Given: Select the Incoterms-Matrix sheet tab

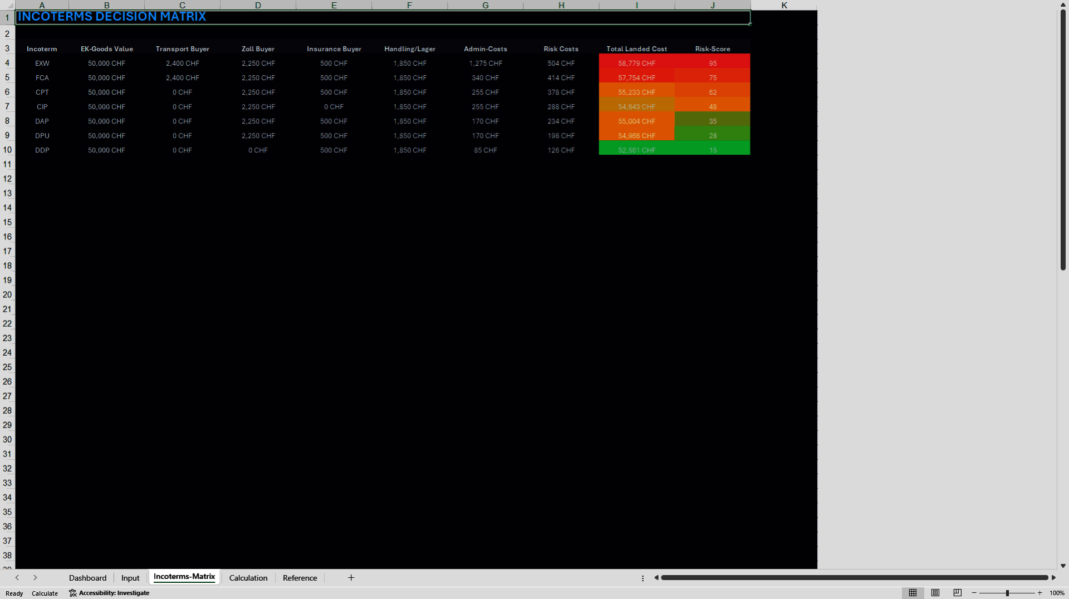Looking at the screenshot, I should click(x=184, y=577).
